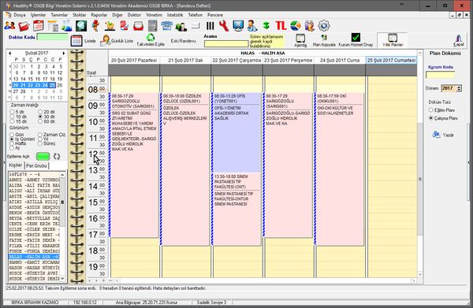This screenshot has height=308, width=473.
Task: Select HALAS - HALİM ASA in list
Action: [x=34, y=257]
